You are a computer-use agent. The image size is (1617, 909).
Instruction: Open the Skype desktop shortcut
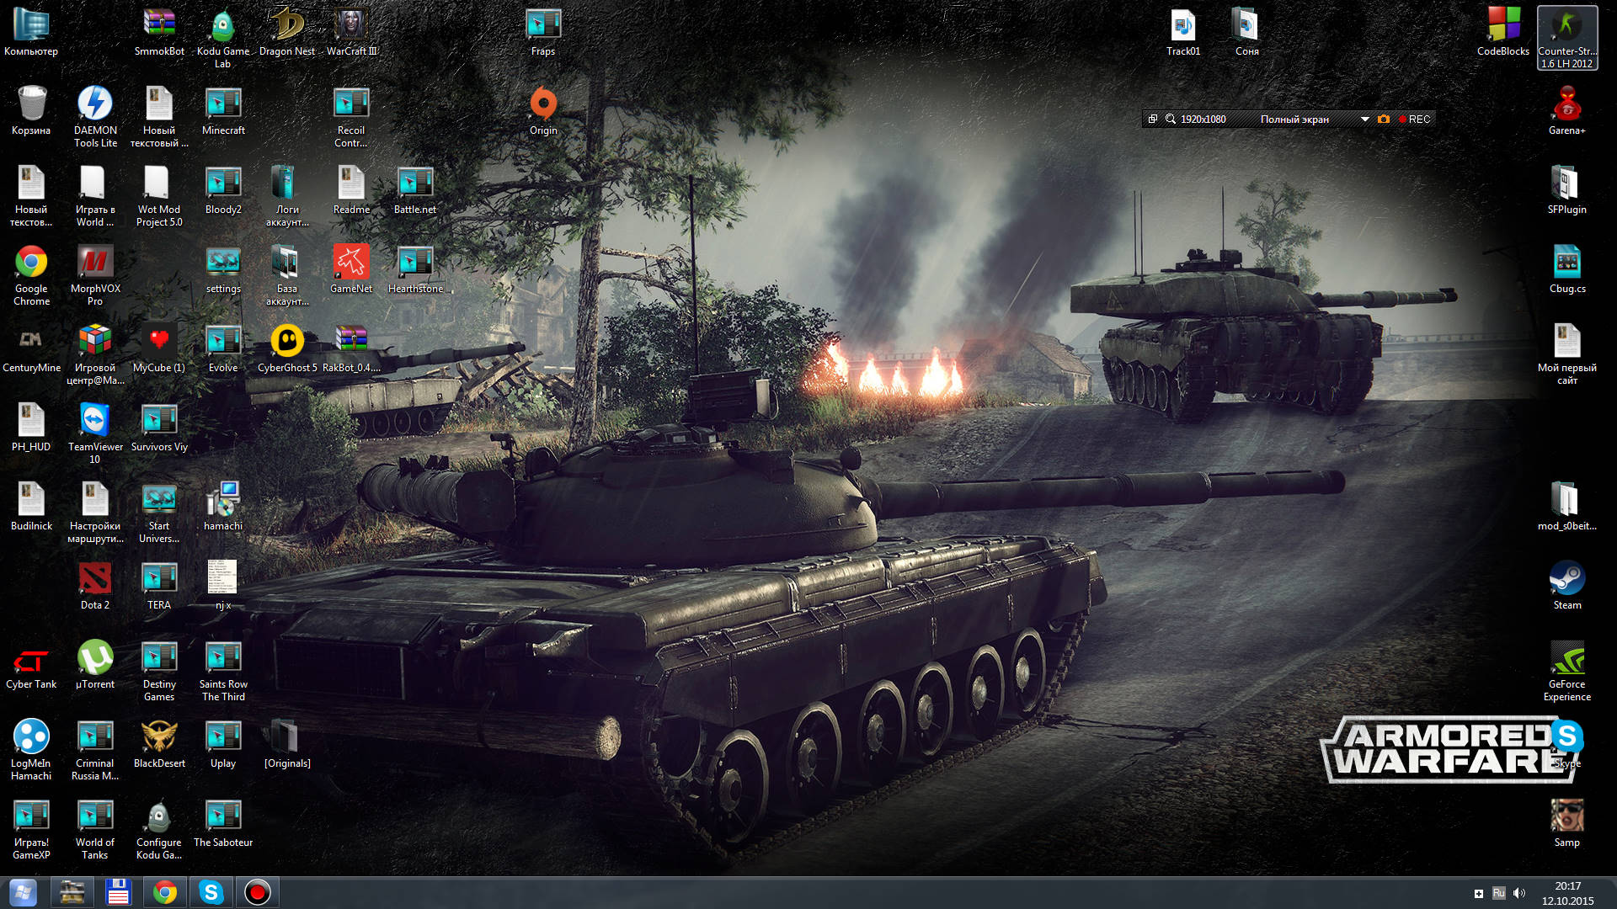[1567, 744]
